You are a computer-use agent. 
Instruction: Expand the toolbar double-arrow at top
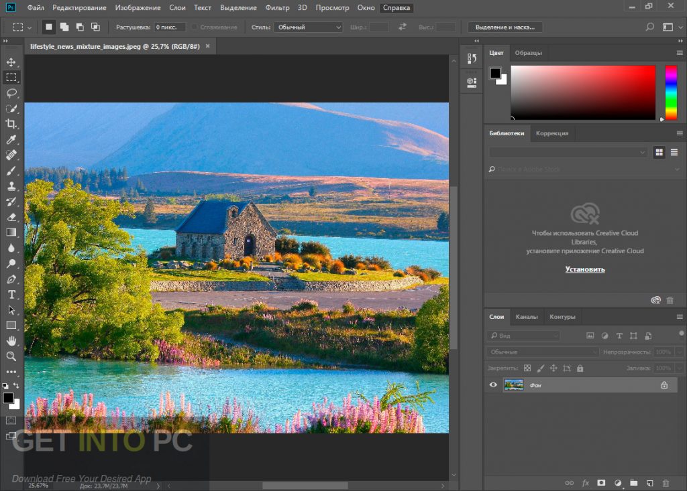click(5, 41)
